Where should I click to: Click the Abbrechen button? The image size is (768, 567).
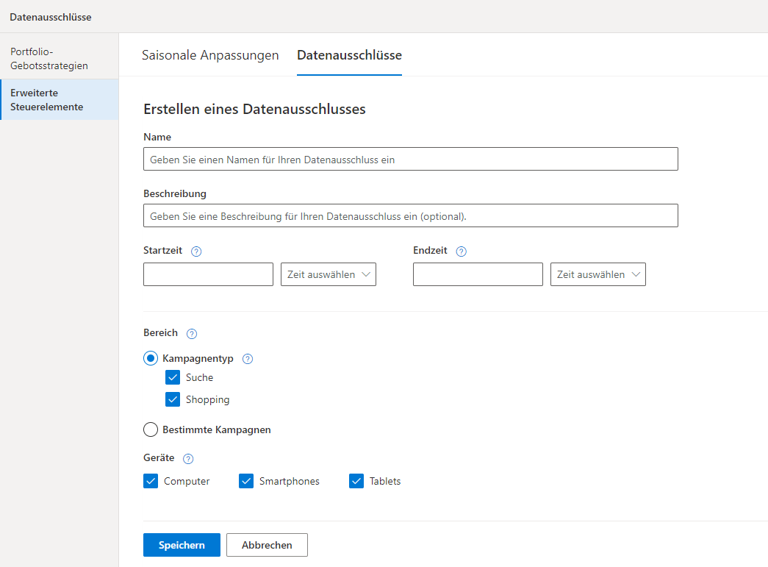tap(267, 545)
